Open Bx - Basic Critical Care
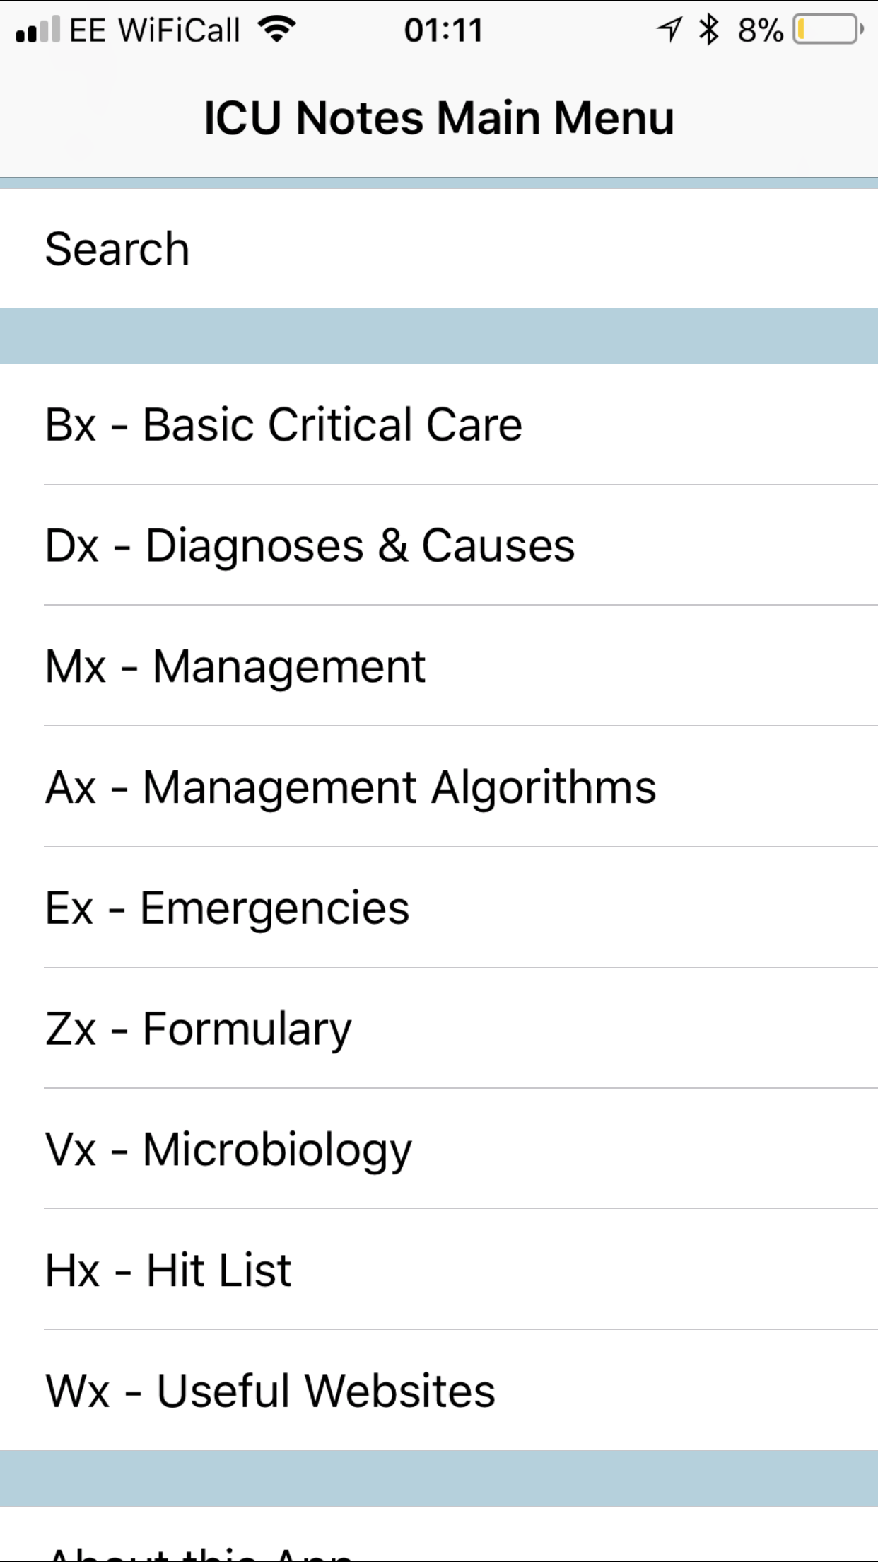878x1562 pixels. point(439,424)
